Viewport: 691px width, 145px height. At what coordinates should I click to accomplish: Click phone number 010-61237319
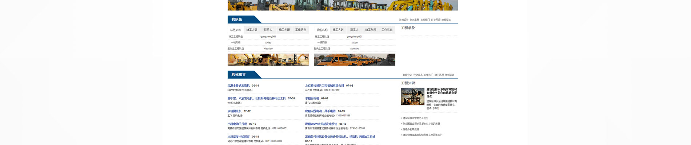332,90
